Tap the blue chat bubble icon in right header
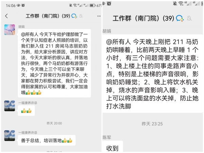 pyautogui.click(x=180, y=18)
